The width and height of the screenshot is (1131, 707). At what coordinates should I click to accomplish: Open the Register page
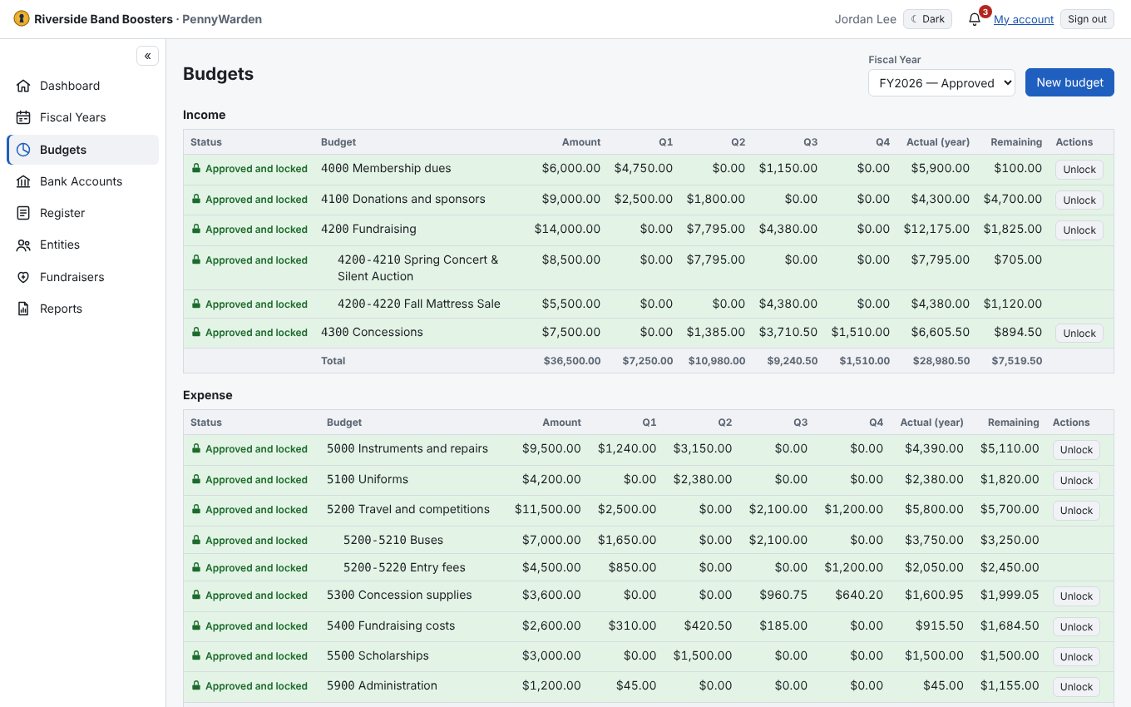(x=82, y=213)
